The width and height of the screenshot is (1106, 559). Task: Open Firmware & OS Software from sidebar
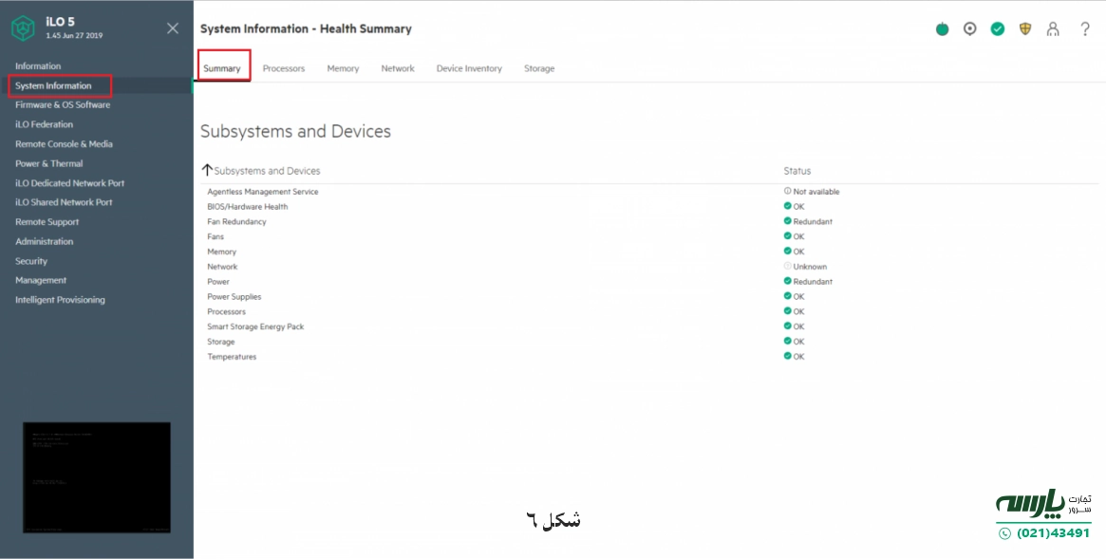coord(64,104)
